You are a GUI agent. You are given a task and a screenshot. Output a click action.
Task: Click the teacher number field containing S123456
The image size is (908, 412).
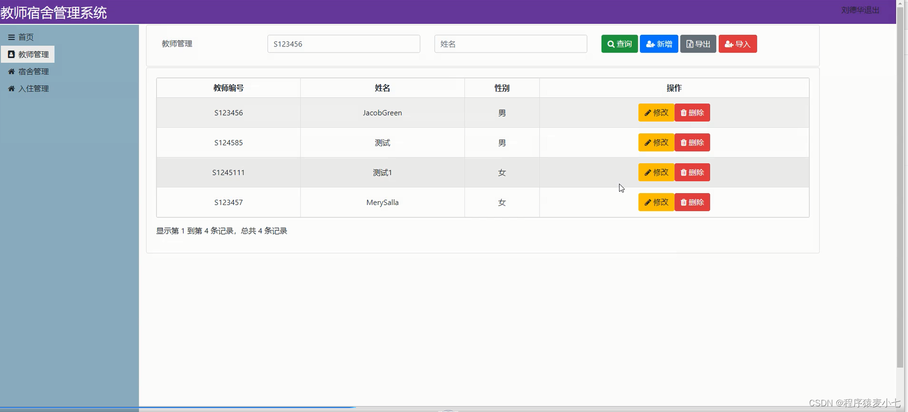click(x=343, y=44)
